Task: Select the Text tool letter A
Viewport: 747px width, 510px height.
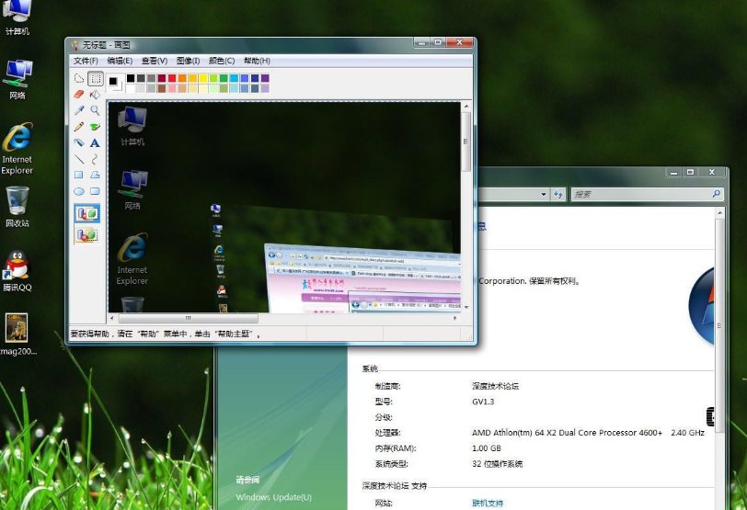Action: click(x=96, y=142)
